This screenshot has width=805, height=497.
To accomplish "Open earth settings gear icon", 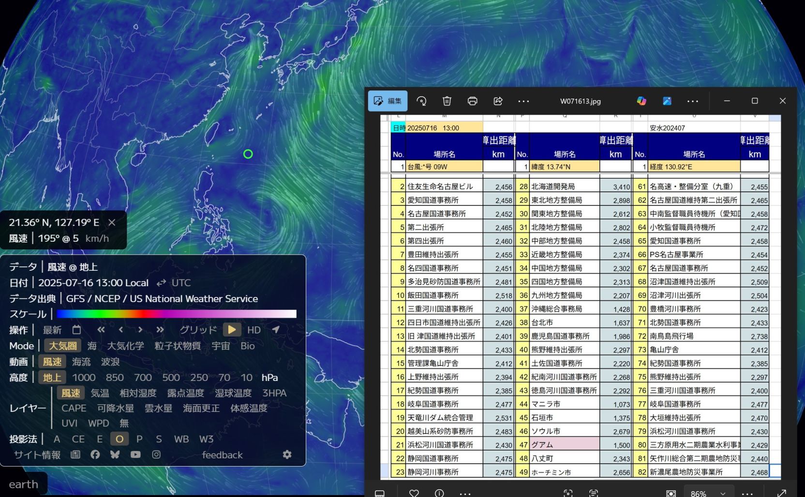I will [x=287, y=454].
